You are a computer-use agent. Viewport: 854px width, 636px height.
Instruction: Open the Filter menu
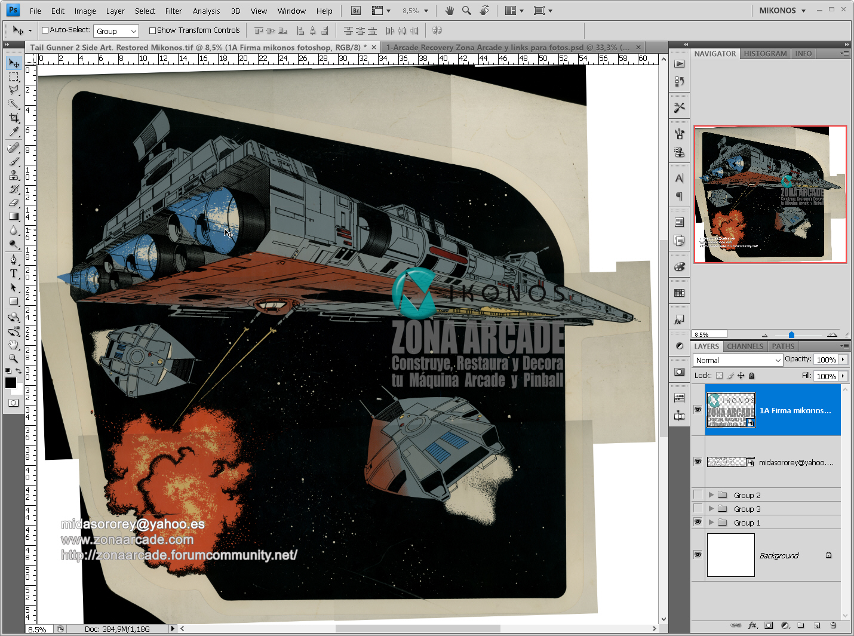(x=173, y=10)
